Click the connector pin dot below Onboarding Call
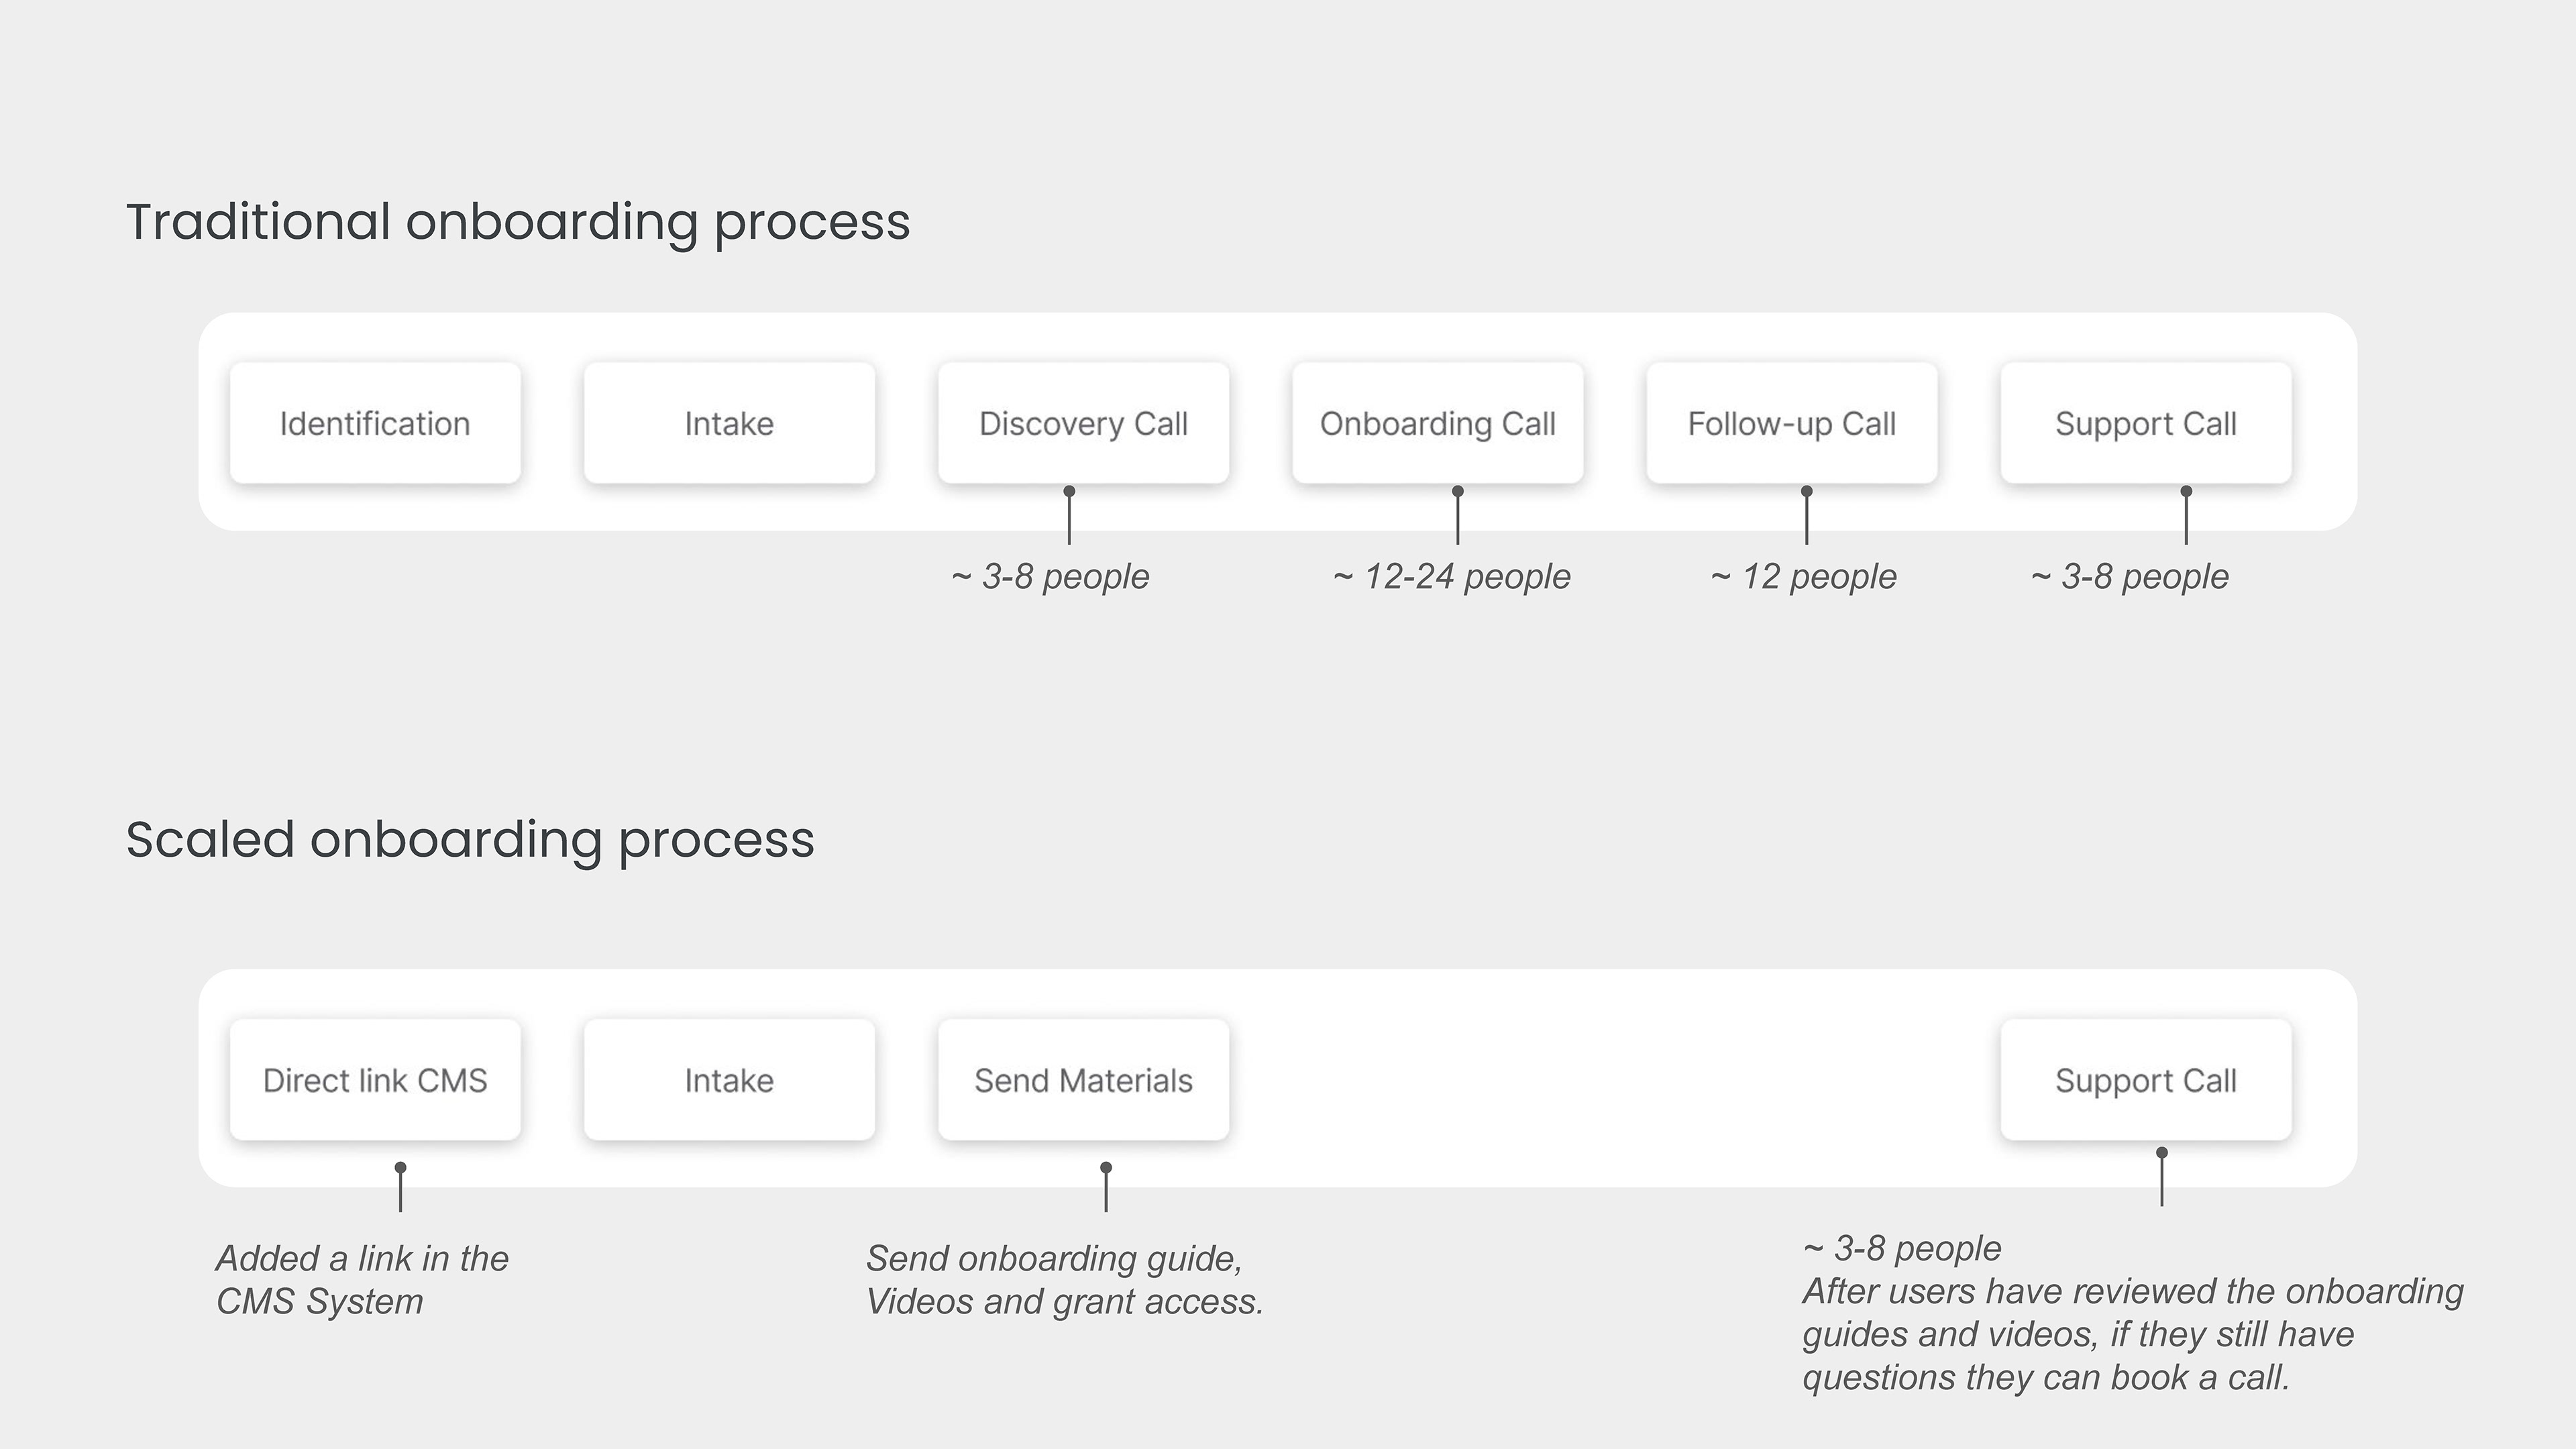Screen dimensions: 2576x1449 [1458, 491]
